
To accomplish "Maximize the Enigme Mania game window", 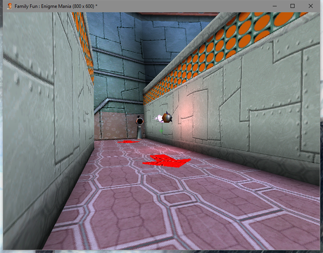I will pos(292,6).
